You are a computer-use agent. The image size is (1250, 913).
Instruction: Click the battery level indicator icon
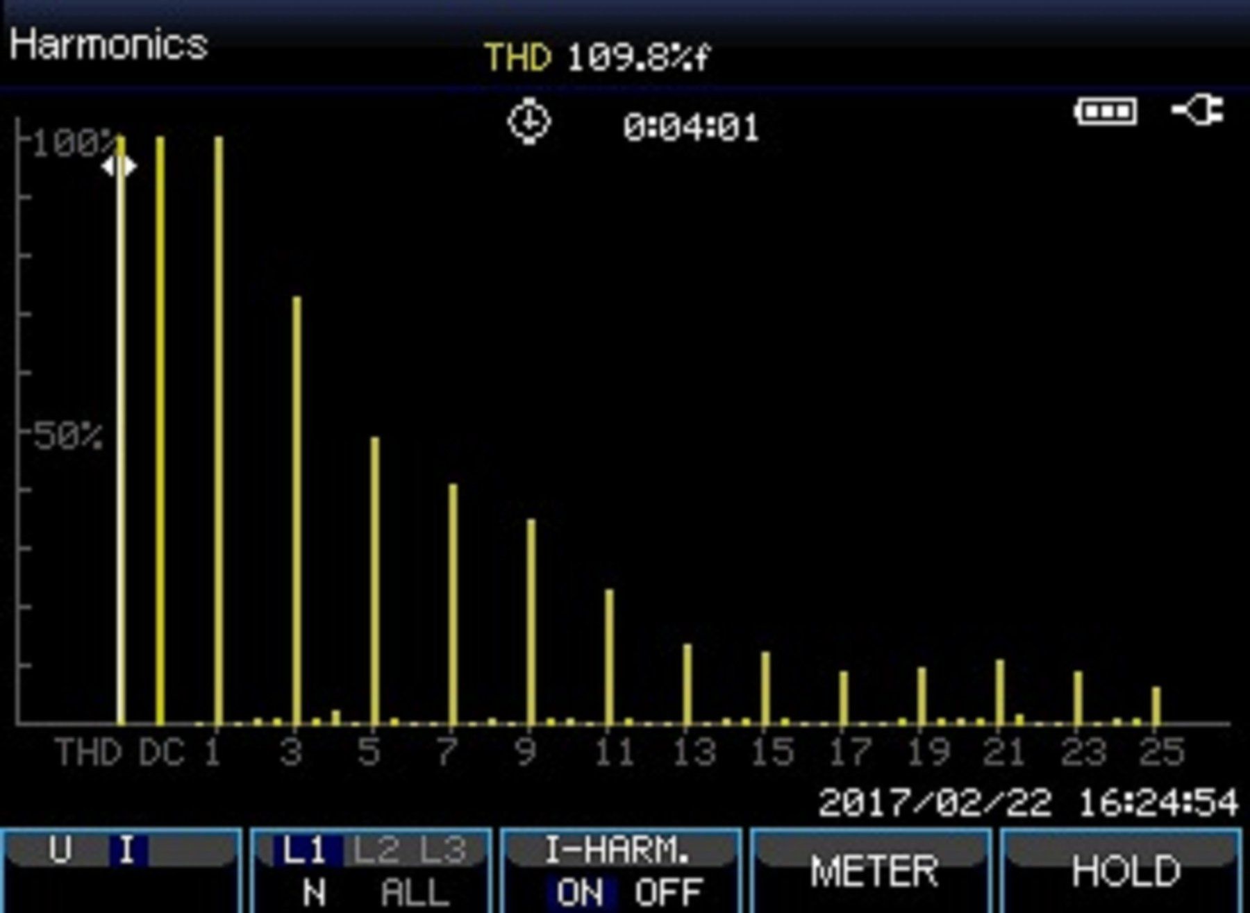tap(1106, 111)
